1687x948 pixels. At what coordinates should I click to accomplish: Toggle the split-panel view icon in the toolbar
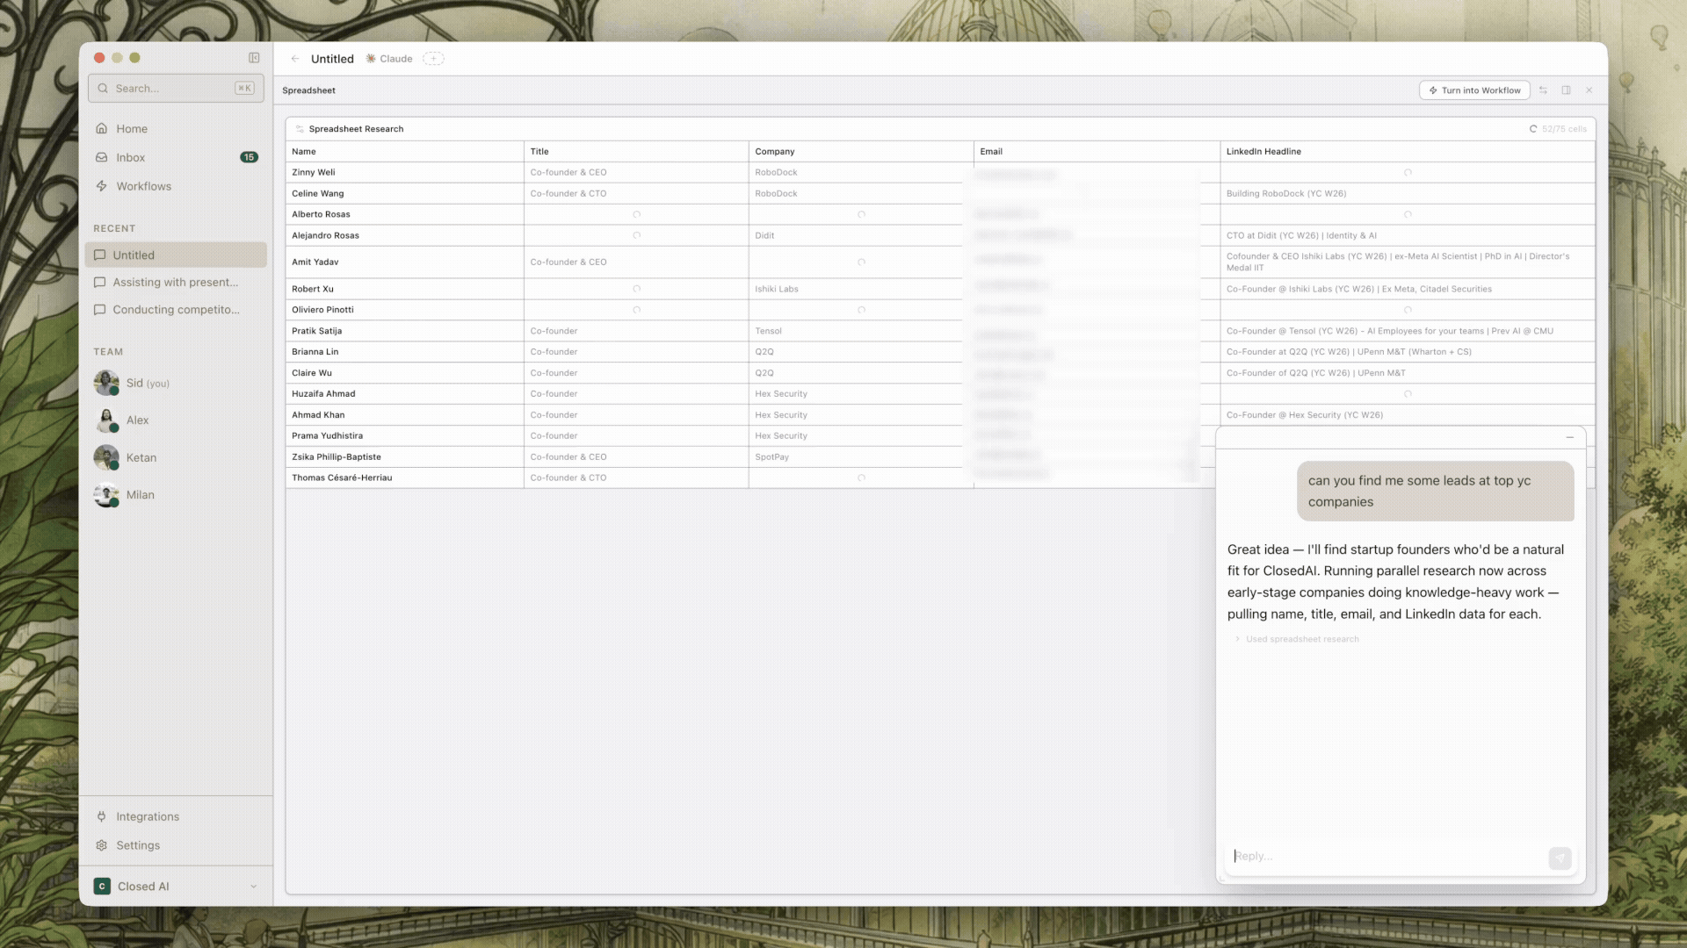coord(1566,90)
